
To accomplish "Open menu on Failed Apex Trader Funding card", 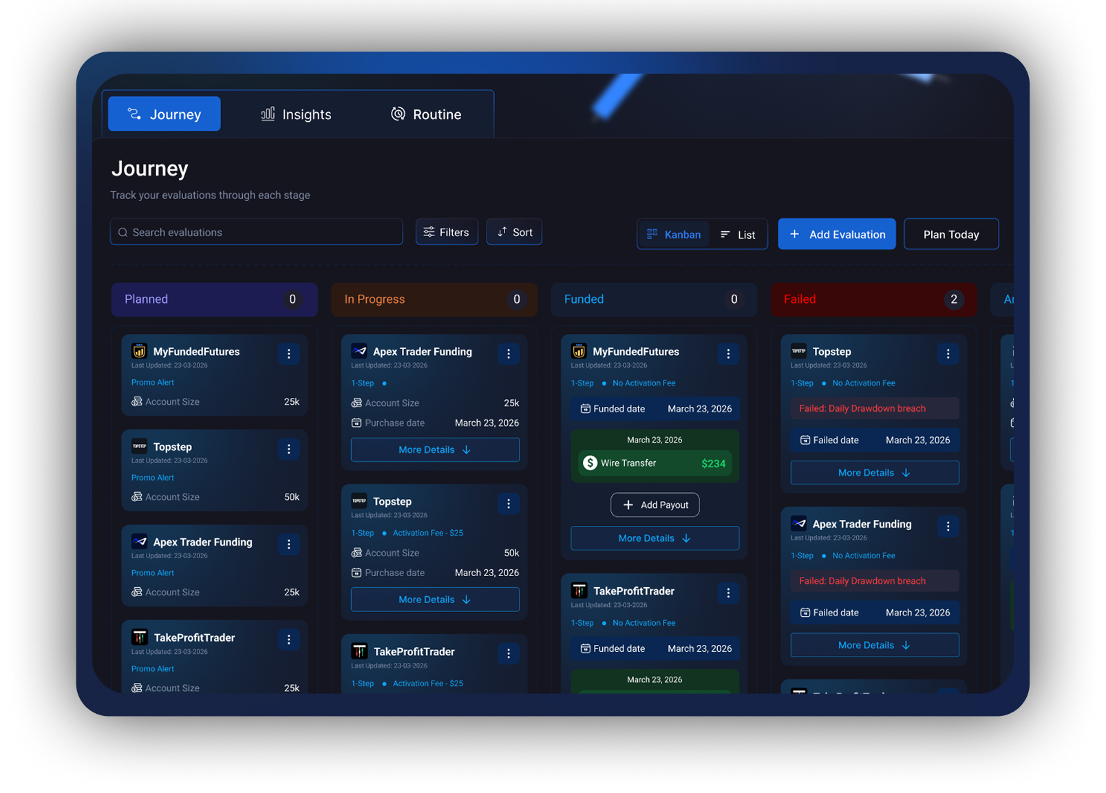I will (948, 526).
